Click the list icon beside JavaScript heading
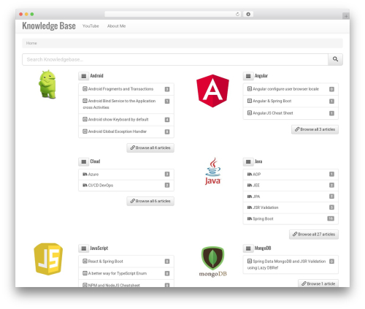The image size is (365, 309). [x=84, y=248]
